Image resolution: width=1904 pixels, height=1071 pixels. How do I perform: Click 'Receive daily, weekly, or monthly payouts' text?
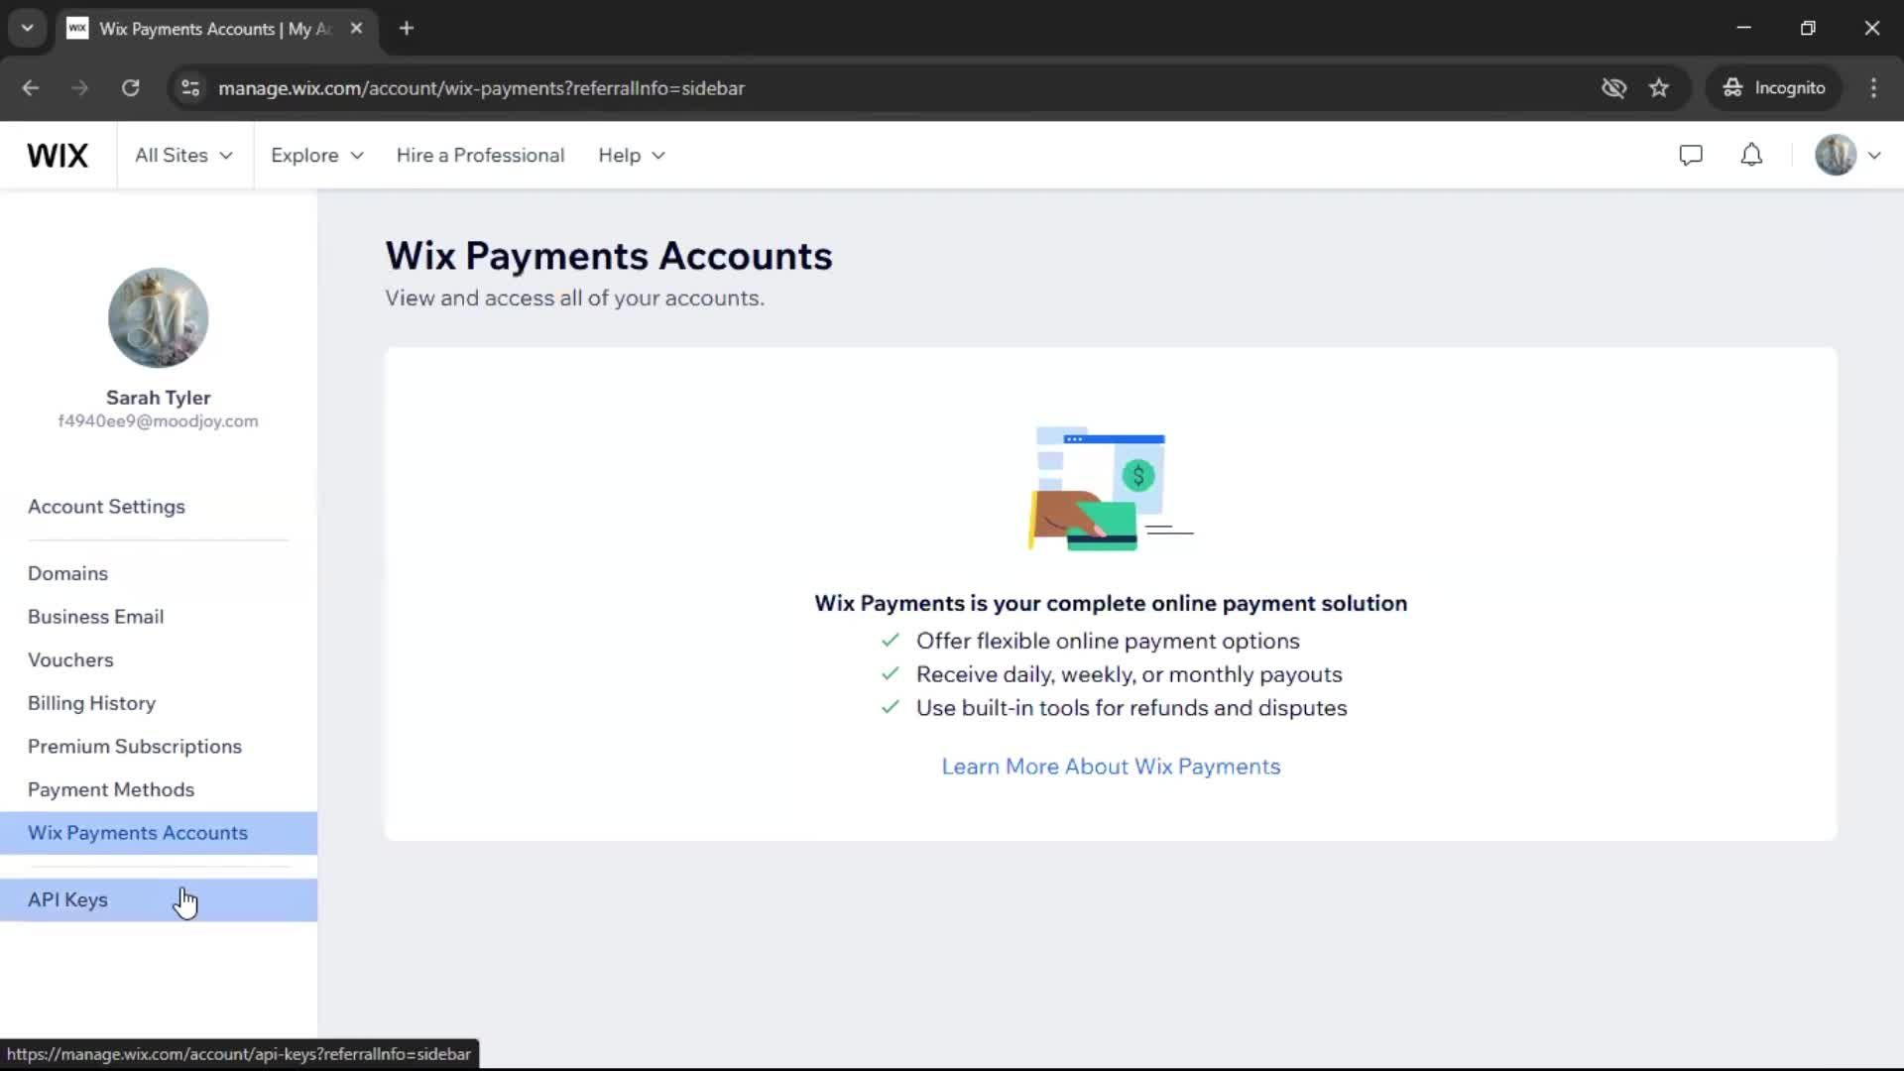coord(1129,675)
